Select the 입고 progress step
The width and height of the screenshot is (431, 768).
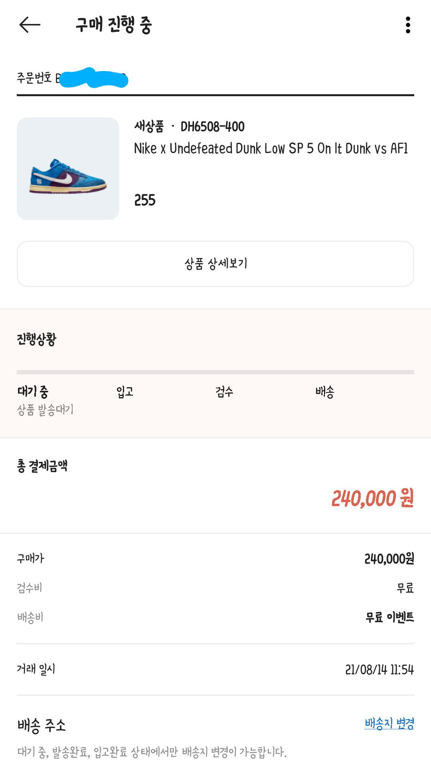pyautogui.click(x=125, y=392)
